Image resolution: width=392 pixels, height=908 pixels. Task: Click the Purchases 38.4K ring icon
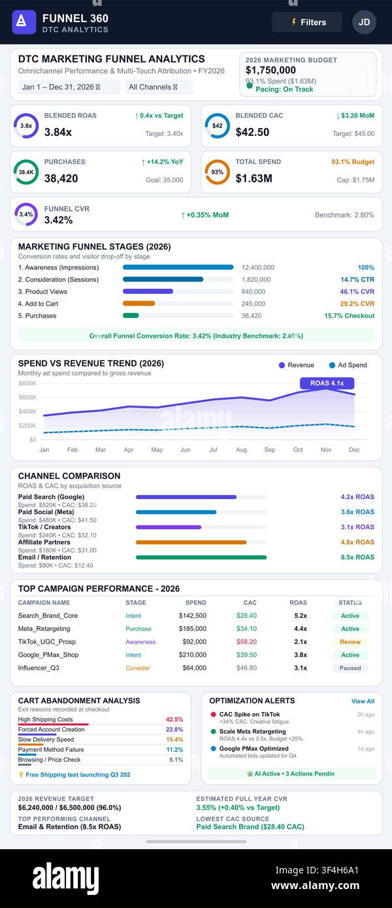(26, 172)
